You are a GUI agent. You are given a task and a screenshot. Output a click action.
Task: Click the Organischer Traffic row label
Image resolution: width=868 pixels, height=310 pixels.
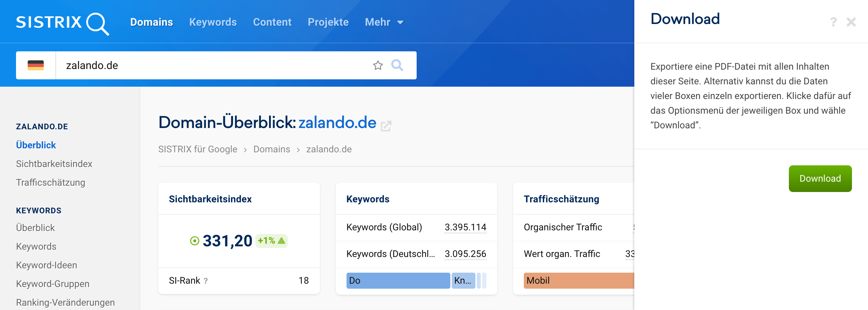[563, 228]
